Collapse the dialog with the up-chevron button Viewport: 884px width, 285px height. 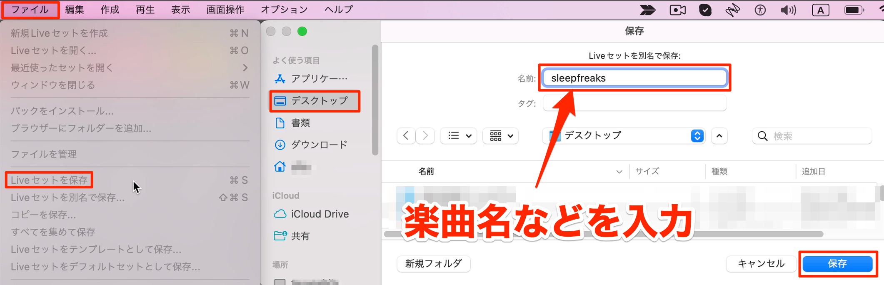click(x=719, y=136)
